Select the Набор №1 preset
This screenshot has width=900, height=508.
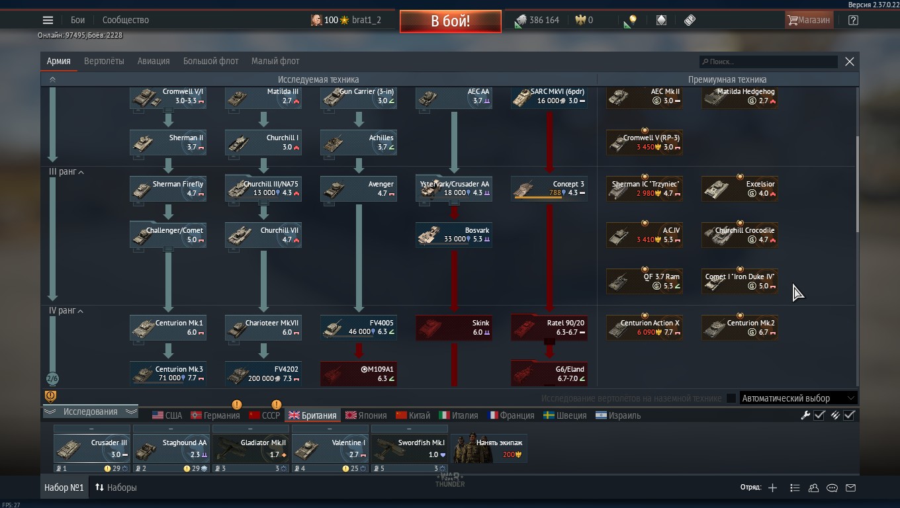pyautogui.click(x=64, y=487)
